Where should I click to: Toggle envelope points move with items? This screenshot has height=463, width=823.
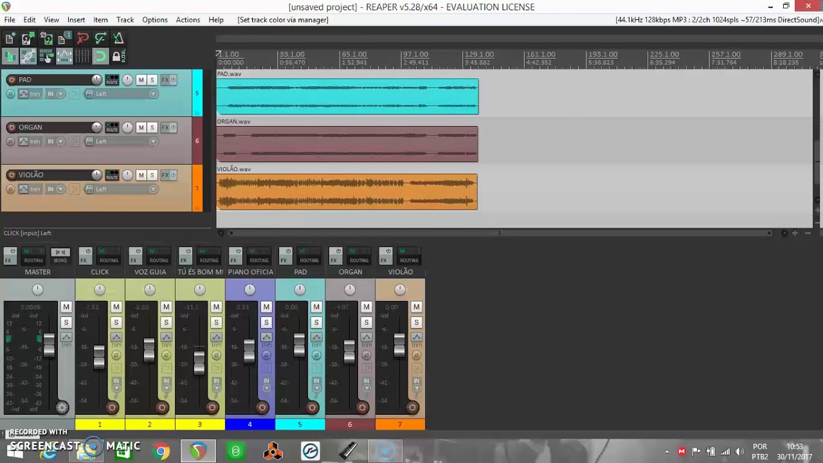point(64,57)
